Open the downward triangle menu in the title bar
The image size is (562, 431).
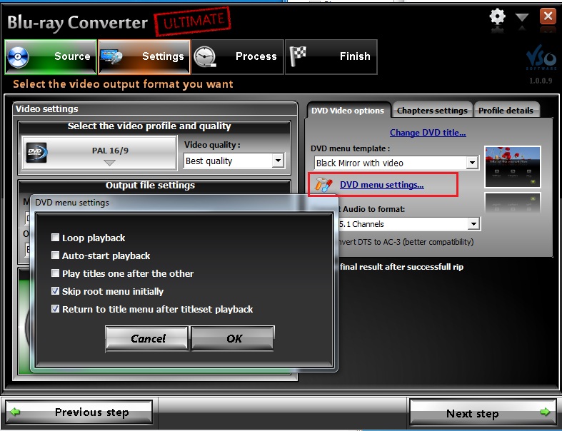click(x=522, y=18)
